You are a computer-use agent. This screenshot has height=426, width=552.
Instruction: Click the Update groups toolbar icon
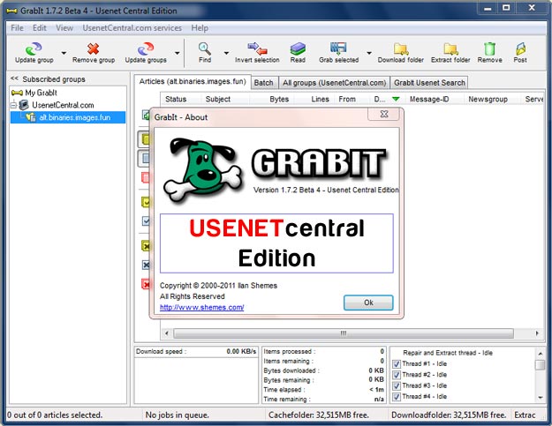146,49
